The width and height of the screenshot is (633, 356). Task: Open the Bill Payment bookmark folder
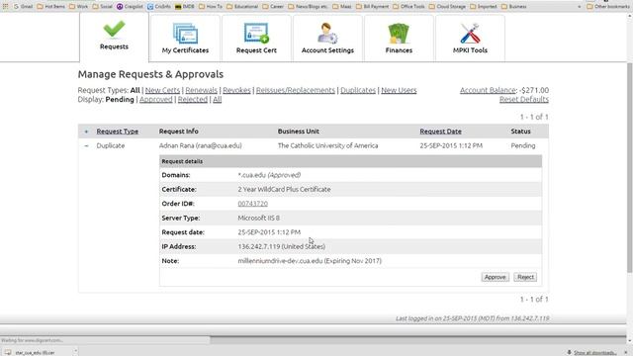point(373,7)
